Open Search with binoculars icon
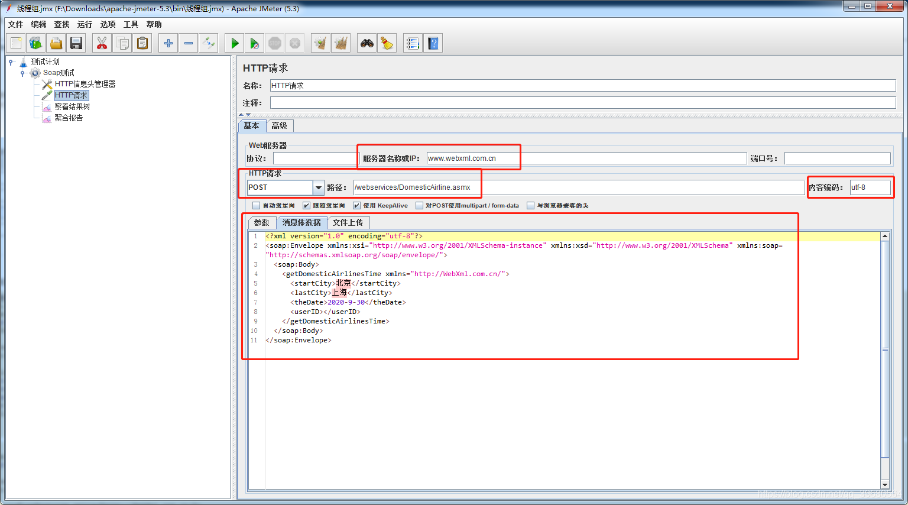 367,43
